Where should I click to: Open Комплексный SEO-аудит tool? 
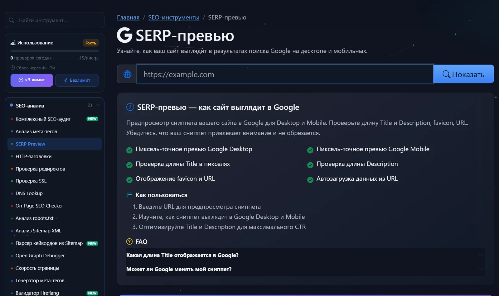[55, 119]
